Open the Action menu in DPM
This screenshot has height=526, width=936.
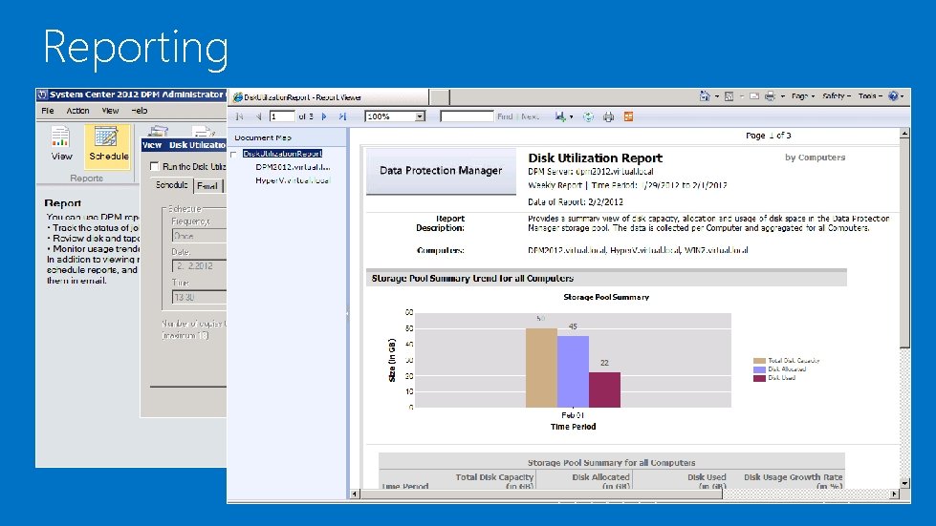pos(77,111)
